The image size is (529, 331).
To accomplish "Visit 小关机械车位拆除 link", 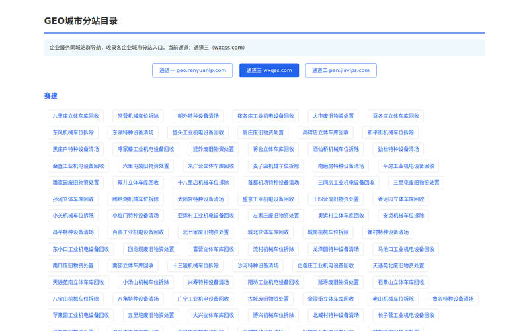I will click(73, 216).
